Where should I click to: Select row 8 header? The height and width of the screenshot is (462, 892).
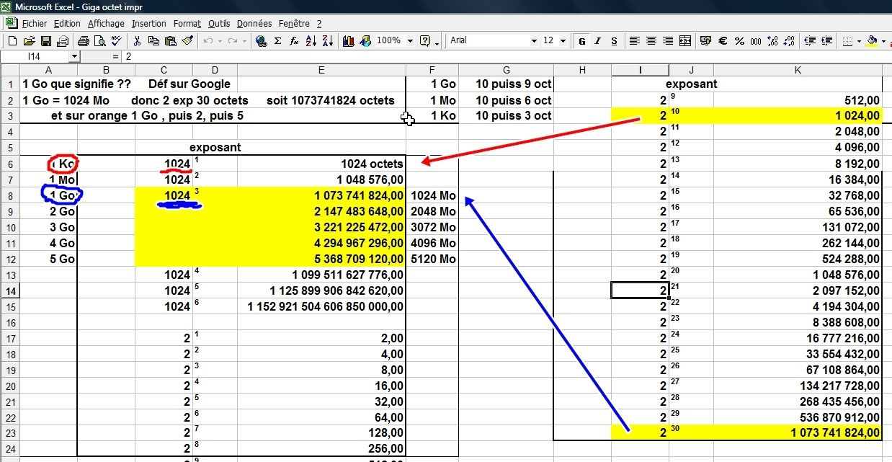10,195
